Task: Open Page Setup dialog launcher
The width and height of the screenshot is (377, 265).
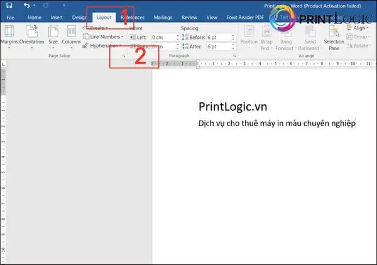Action: click(124, 56)
